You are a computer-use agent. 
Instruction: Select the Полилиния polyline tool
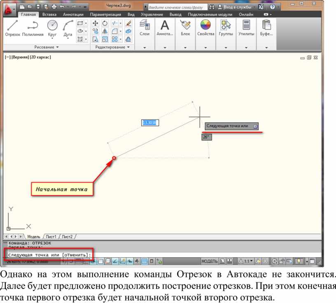click(x=33, y=28)
